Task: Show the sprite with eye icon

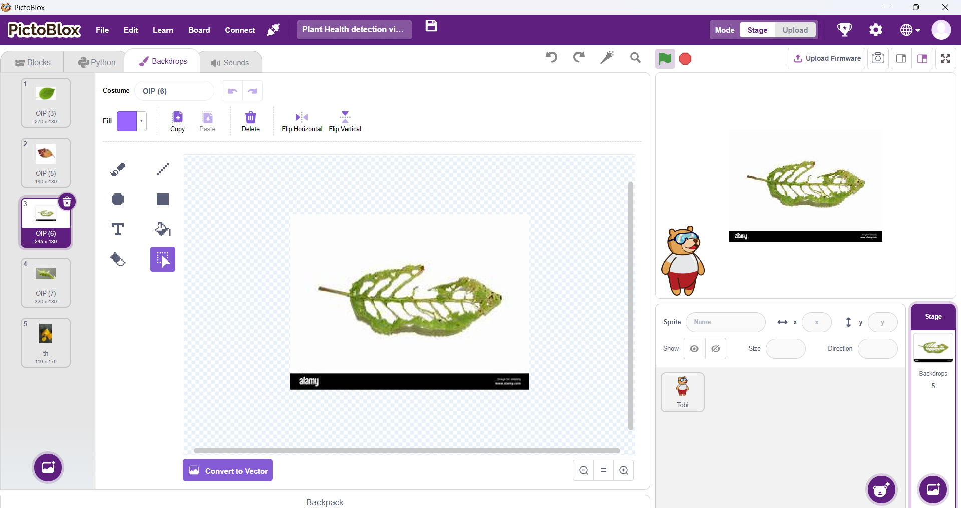Action: click(694, 349)
